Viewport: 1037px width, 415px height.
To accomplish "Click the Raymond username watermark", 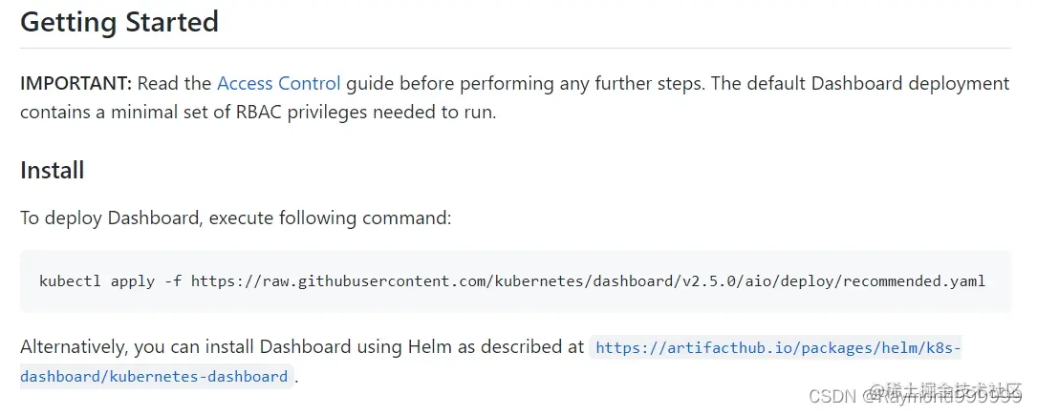I will (937, 396).
